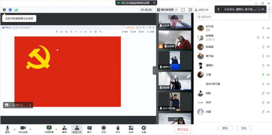The image size is (272, 135).
Task: Click the meeting info circle icon
Action: 4,10
